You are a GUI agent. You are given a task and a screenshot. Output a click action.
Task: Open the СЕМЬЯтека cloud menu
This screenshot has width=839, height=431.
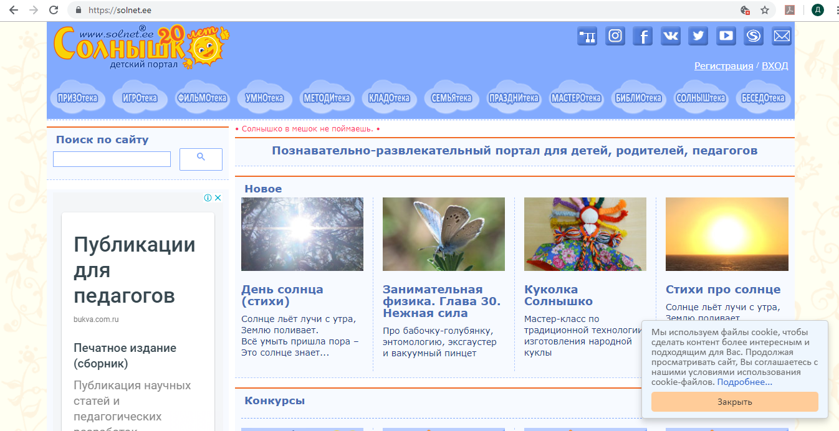[451, 98]
